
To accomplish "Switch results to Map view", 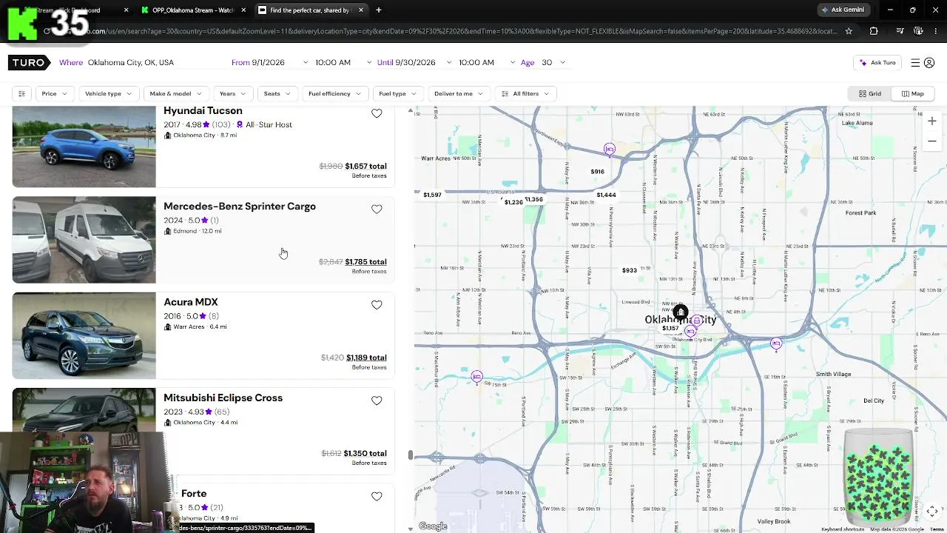I will click(x=912, y=94).
